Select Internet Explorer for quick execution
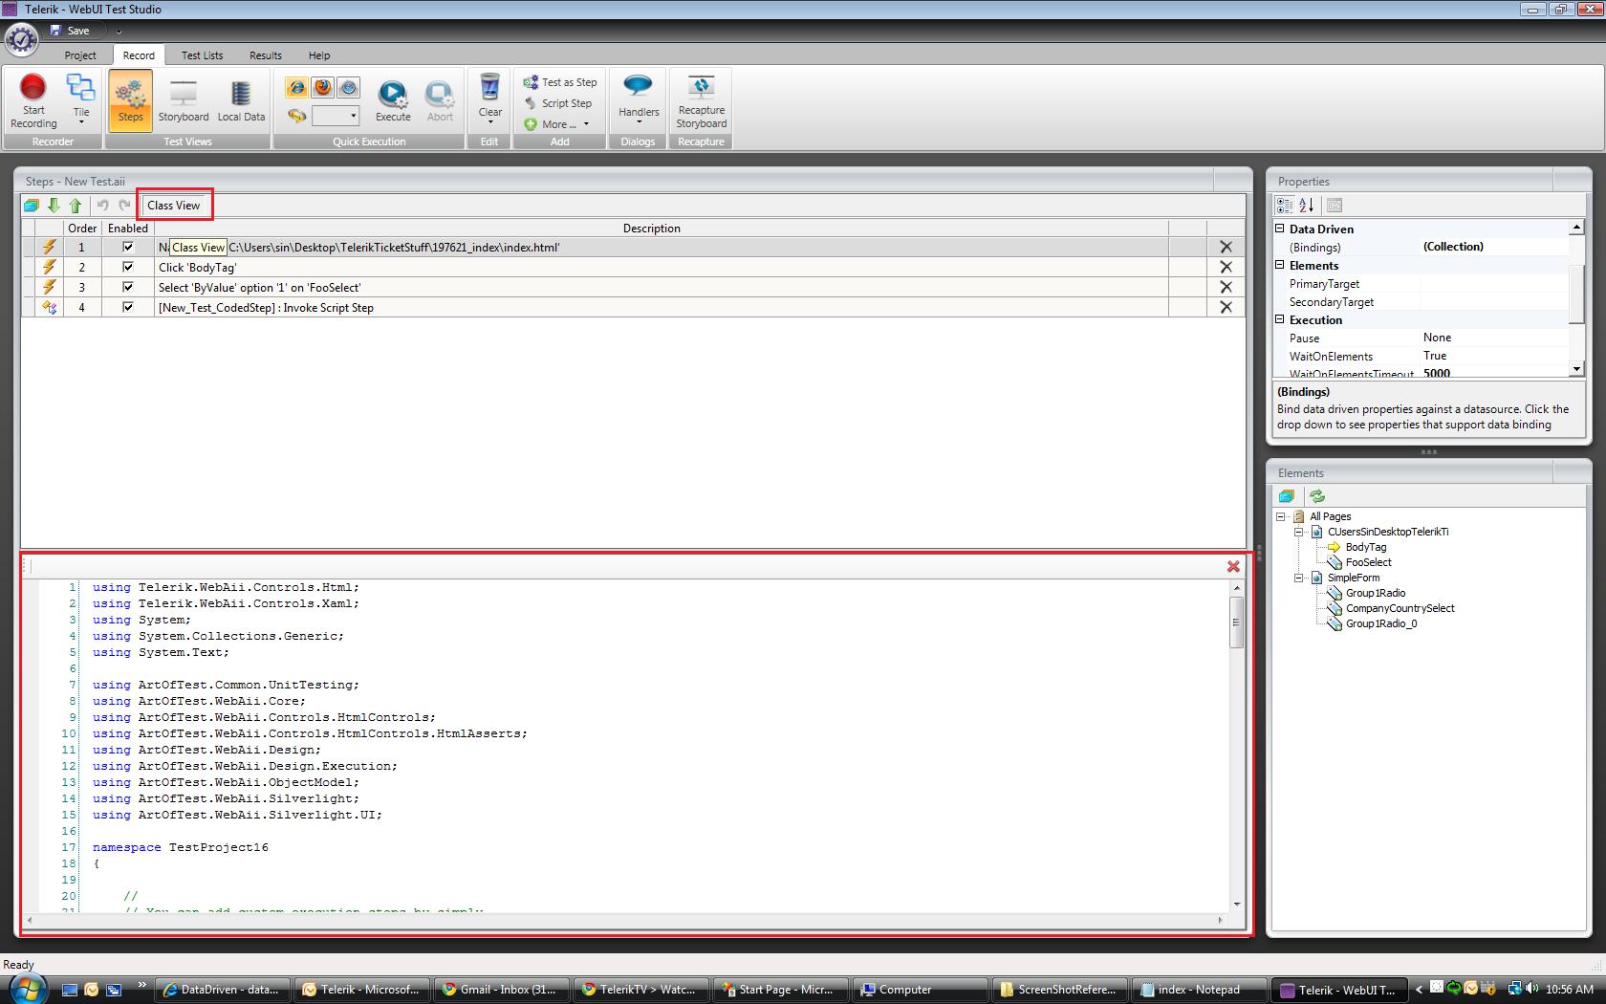Image resolution: width=1606 pixels, height=1004 pixels. click(x=297, y=88)
